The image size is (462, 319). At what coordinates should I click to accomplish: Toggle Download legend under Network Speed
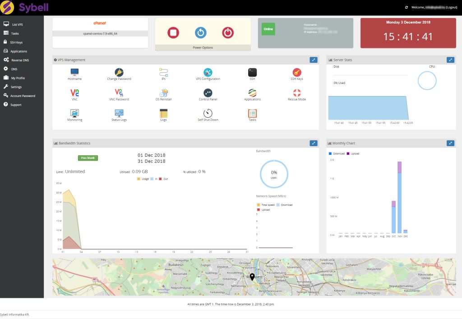(x=284, y=205)
